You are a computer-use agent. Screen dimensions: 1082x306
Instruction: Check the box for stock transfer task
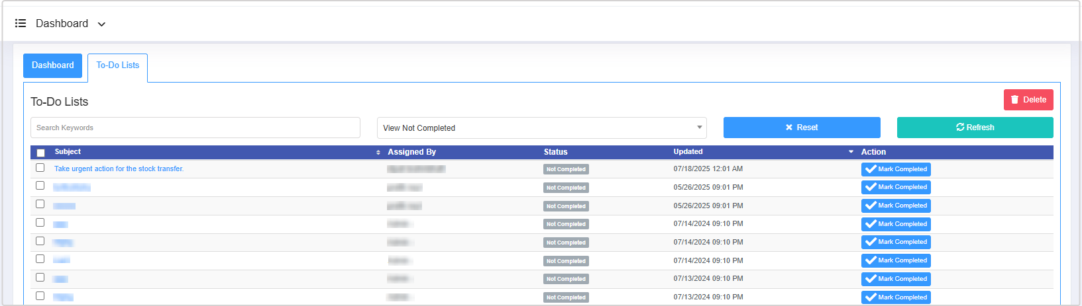[40, 168]
